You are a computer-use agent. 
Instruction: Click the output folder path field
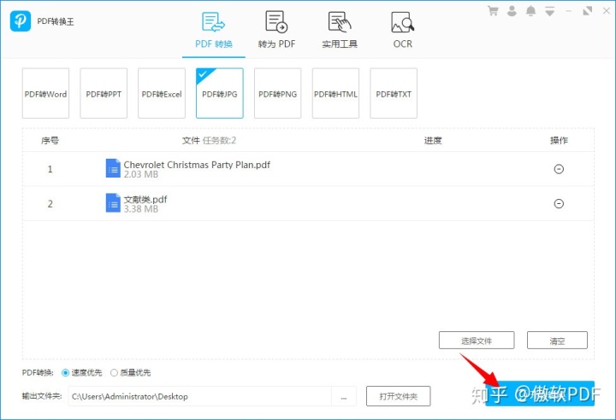point(199,396)
